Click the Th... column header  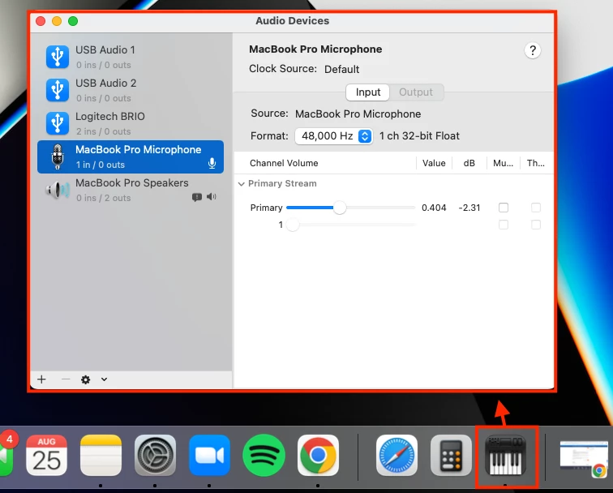pos(536,163)
